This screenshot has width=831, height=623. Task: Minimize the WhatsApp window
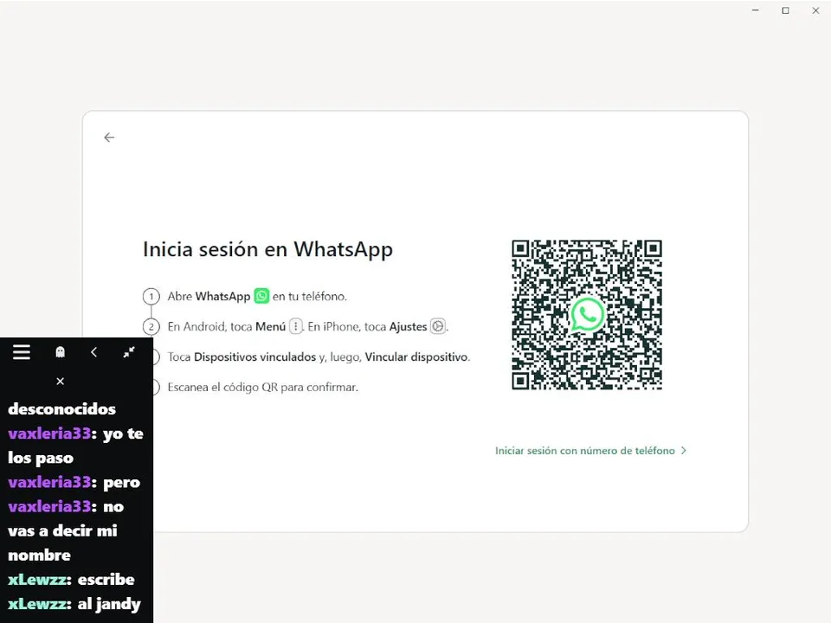coord(755,10)
